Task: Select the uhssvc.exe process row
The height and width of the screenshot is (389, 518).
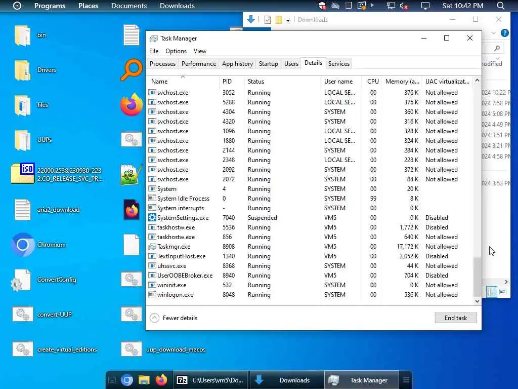Action: pyautogui.click(x=310, y=265)
